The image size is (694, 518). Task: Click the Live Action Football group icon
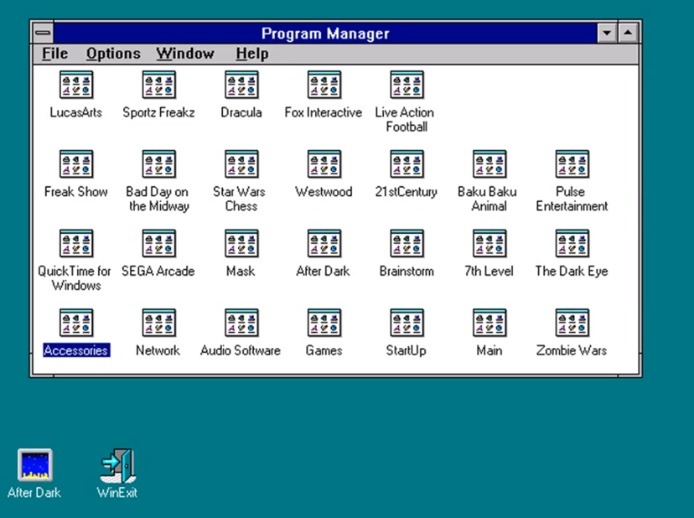coord(407,85)
